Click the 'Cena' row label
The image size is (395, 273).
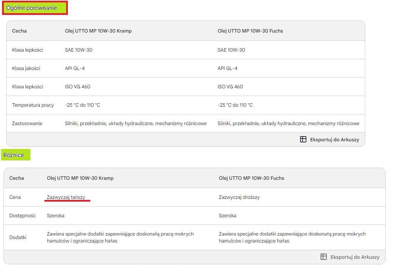pyautogui.click(x=15, y=197)
